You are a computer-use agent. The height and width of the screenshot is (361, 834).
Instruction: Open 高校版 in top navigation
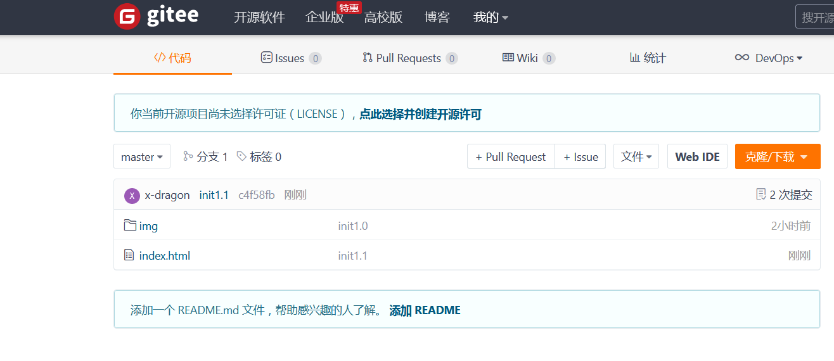click(x=383, y=17)
